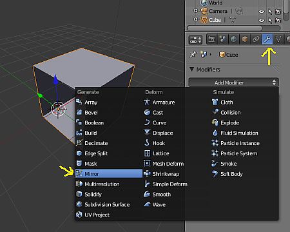Add the Fluid Simulation modifier
The width and height of the screenshot is (290, 232).
(244, 133)
